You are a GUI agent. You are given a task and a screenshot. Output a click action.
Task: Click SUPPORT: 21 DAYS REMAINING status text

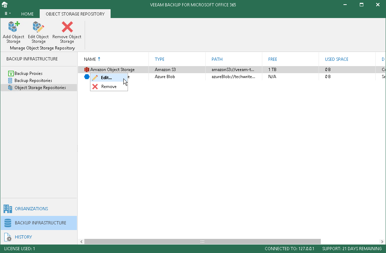352,248
